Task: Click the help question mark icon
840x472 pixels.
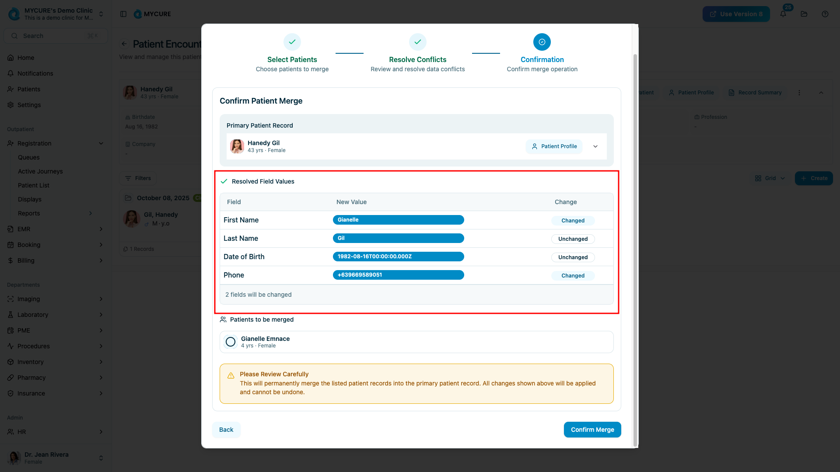Action: click(x=825, y=14)
